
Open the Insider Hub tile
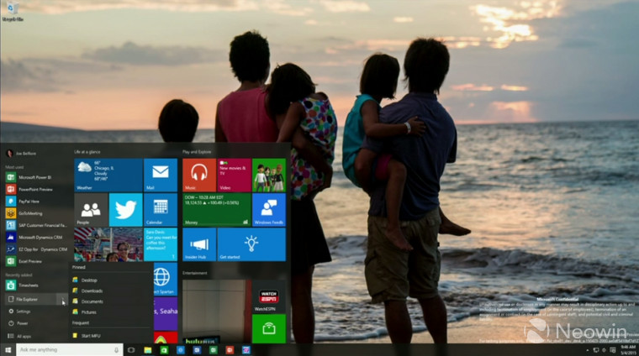click(198, 243)
